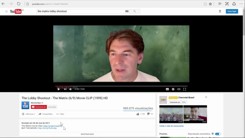Subscribe to Chevrolet Brasil Inscrever-se button
Viewport: 245px width, 138px height.
pos(175,102)
